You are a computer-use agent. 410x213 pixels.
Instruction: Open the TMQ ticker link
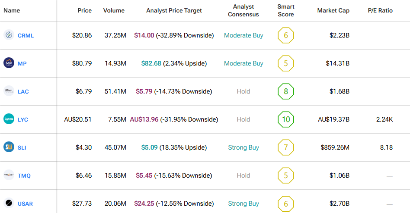tap(24, 176)
